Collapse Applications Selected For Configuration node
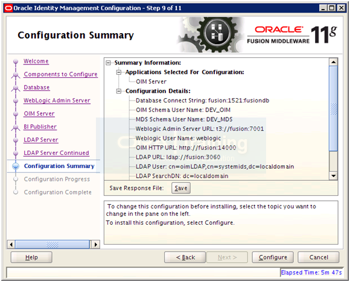This screenshot has width=350, height=282. (119, 72)
